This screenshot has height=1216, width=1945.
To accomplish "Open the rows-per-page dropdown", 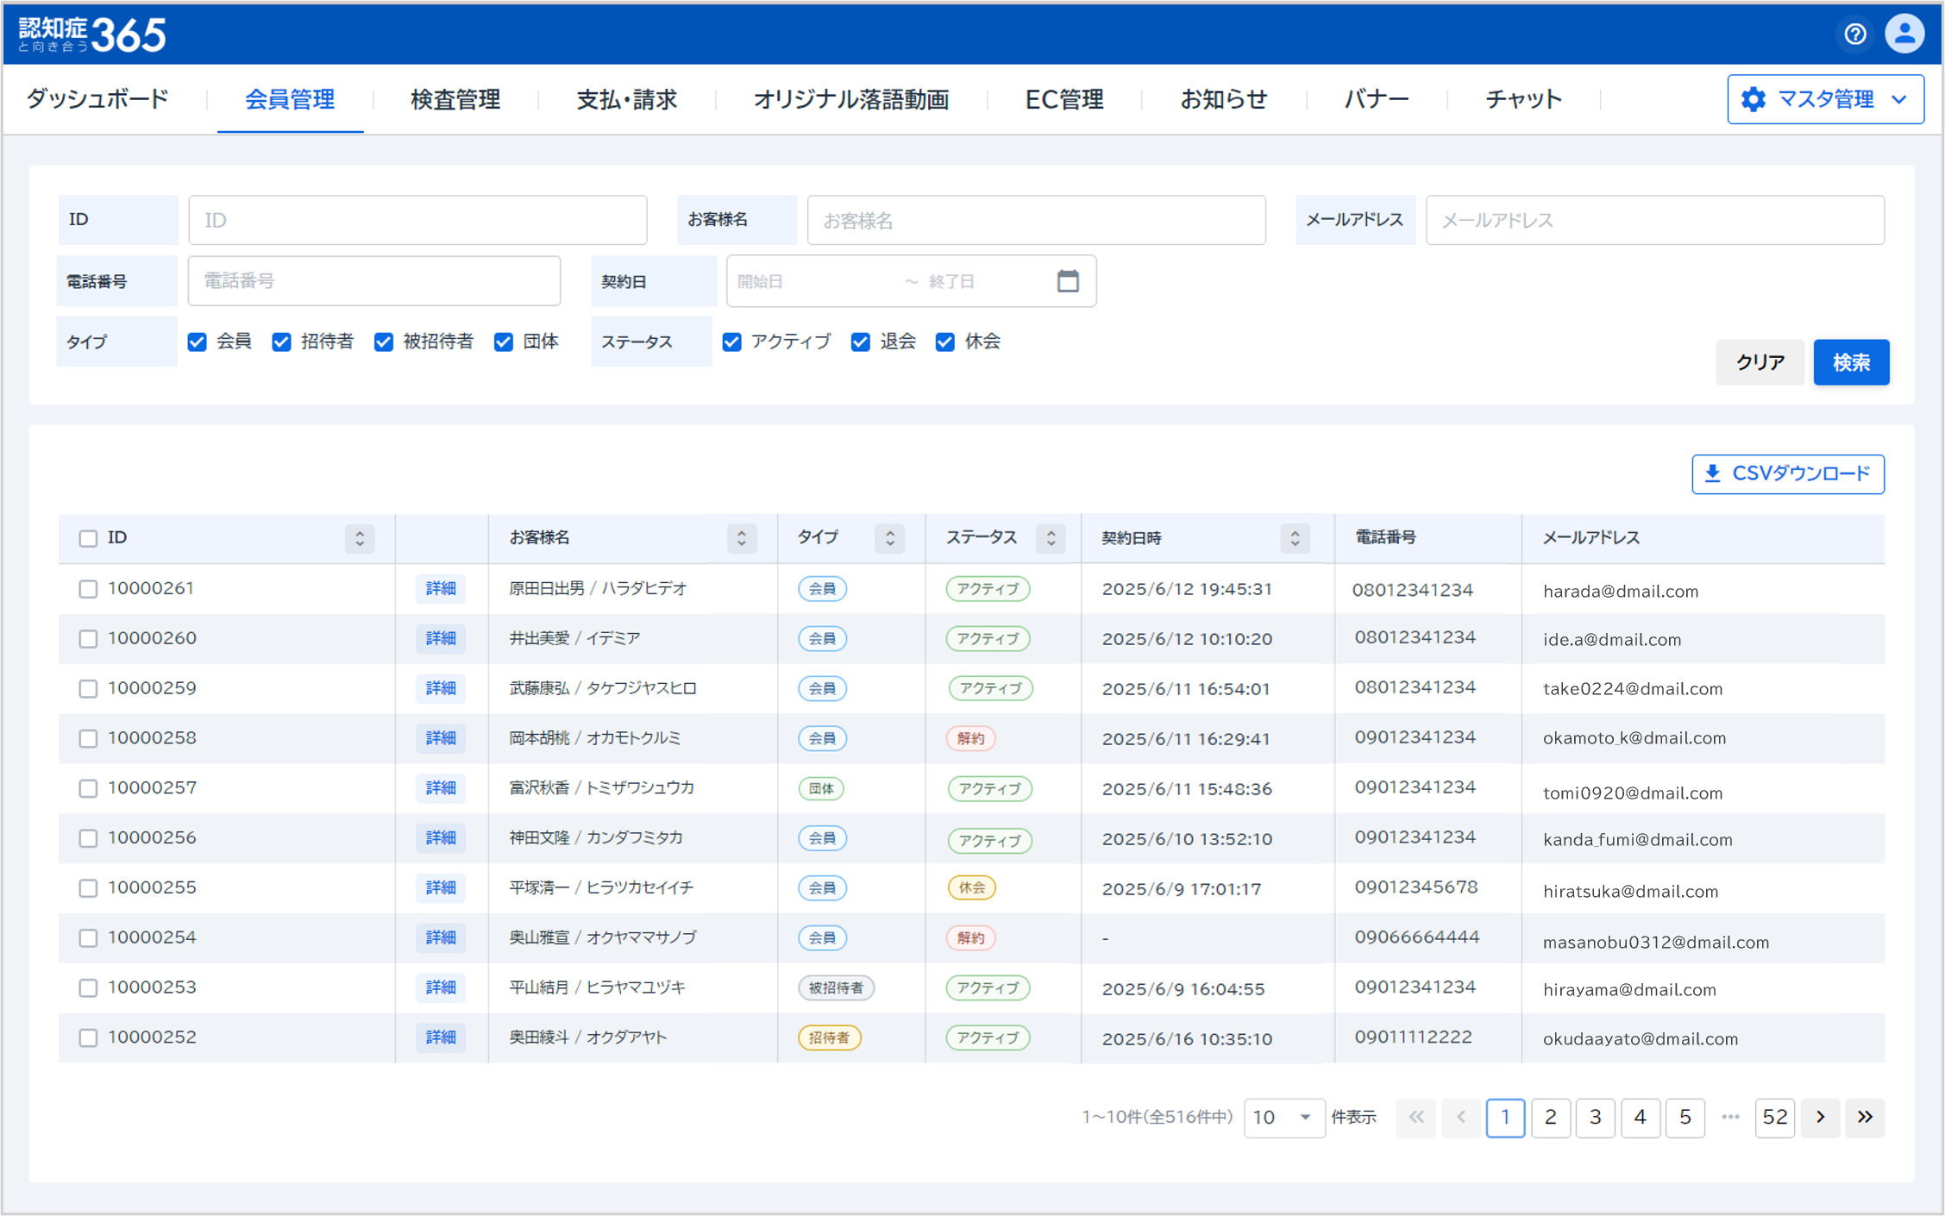I will pyautogui.click(x=1283, y=1118).
